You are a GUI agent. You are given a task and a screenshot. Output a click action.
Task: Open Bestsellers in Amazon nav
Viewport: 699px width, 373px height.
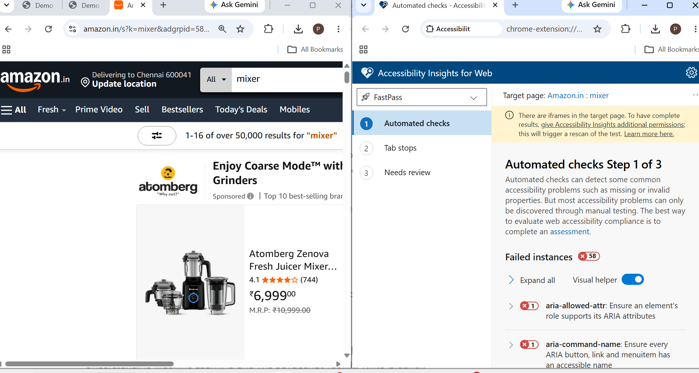tap(182, 110)
